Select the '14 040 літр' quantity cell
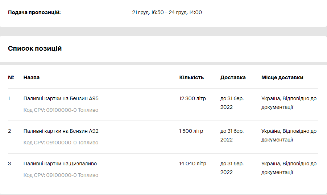327x195 pixels. [193, 164]
